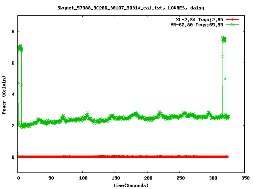Click the x-axis tick label 350
253x189 pixels.
[x=245, y=178]
